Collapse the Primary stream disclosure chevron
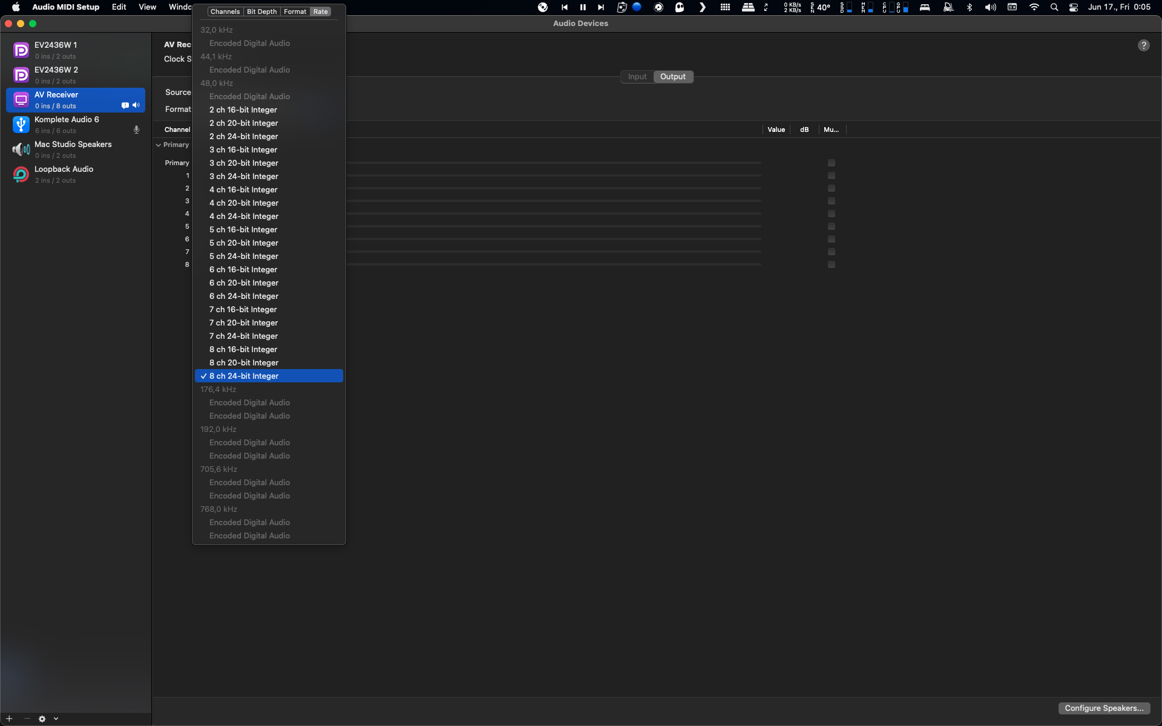 159,145
